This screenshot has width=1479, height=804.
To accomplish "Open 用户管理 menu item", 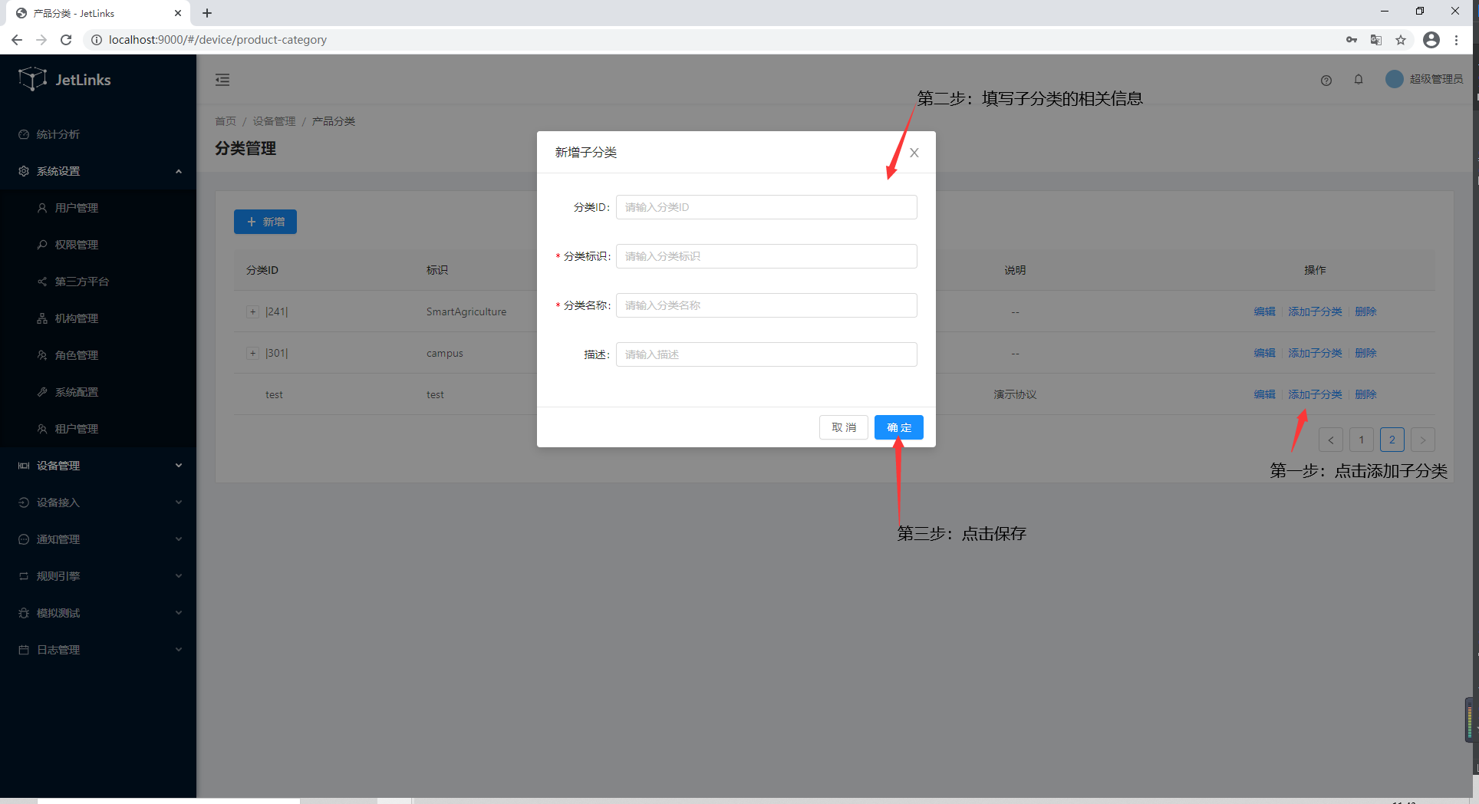I will [x=98, y=208].
